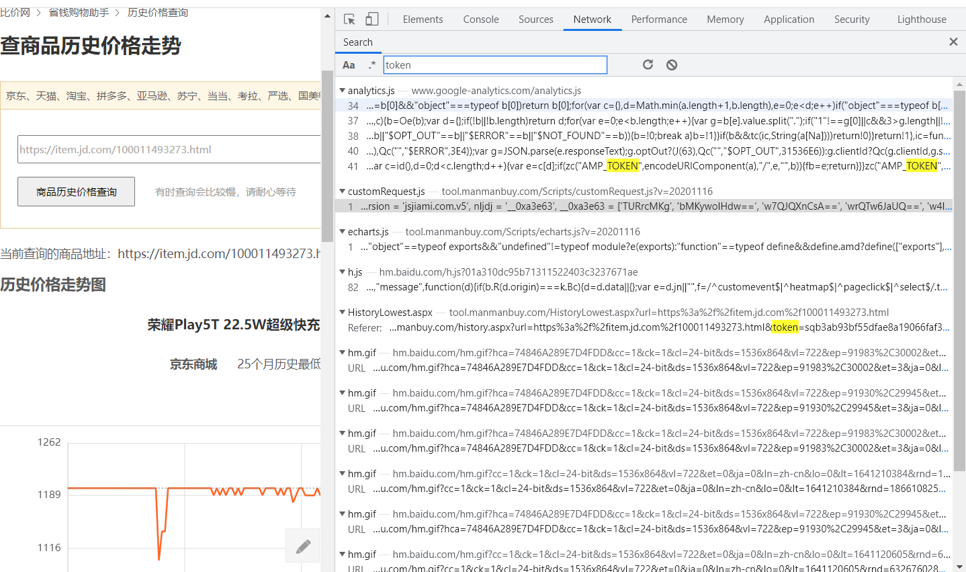
Task: Open the Application tab
Action: (x=789, y=19)
